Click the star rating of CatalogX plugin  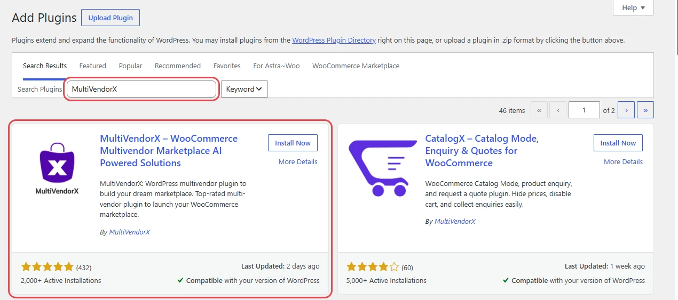click(x=373, y=267)
